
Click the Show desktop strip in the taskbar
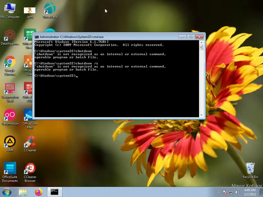coord(261,192)
